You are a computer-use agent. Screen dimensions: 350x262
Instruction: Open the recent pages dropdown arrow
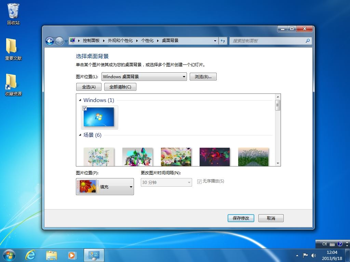click(66, 41)
